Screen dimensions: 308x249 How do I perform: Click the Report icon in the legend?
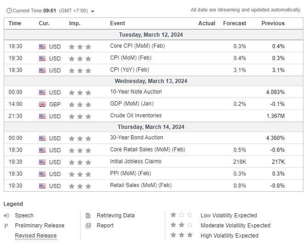click(88, 225)
